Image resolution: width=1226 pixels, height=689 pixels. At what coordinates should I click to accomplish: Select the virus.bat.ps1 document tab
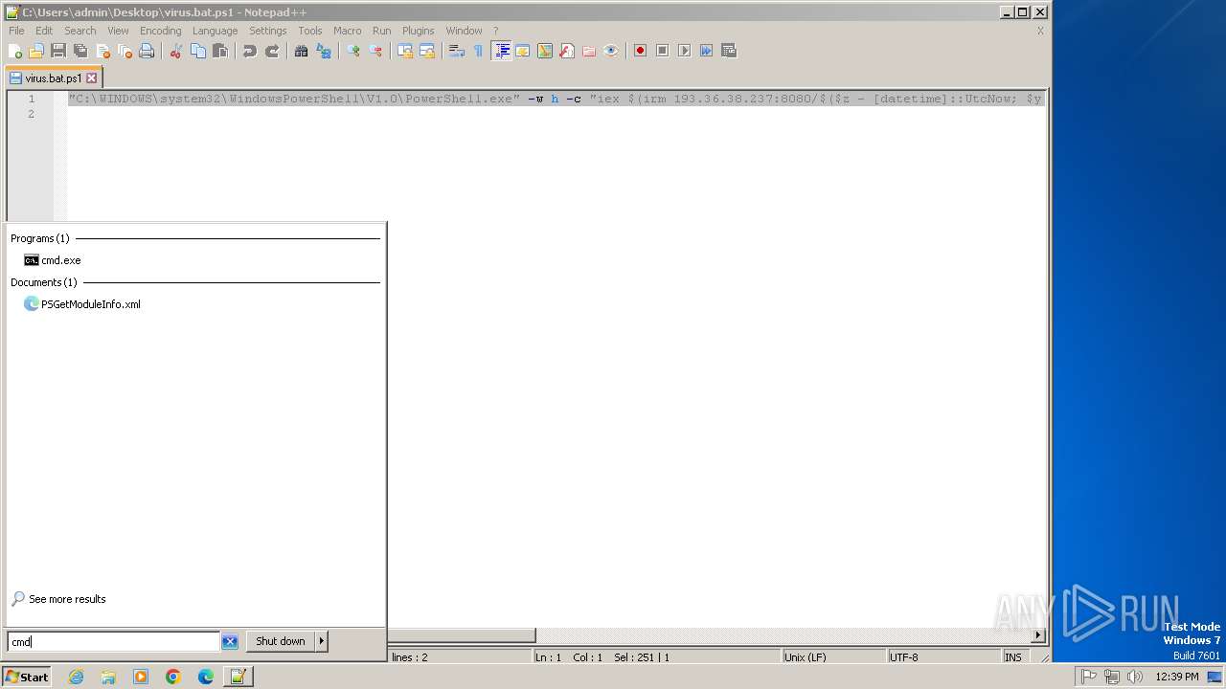(x=54, y=78)
